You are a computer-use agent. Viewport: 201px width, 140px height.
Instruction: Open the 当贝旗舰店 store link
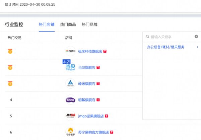86,67
